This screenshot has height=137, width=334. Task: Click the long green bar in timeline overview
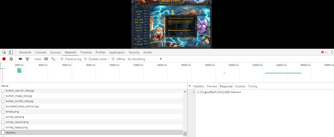tap(283, 73)
